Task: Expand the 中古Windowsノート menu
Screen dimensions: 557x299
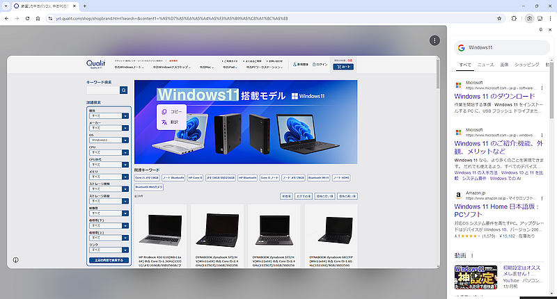Action: pyautogui.click(x=128, y=67)
